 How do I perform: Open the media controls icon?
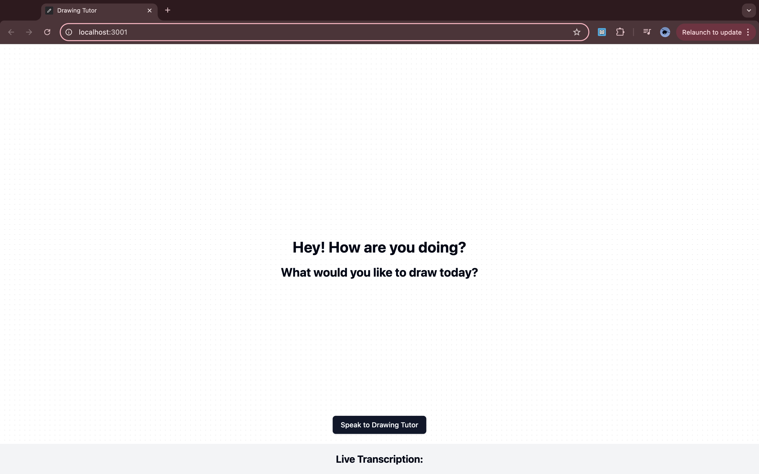[x=647, y=32]
